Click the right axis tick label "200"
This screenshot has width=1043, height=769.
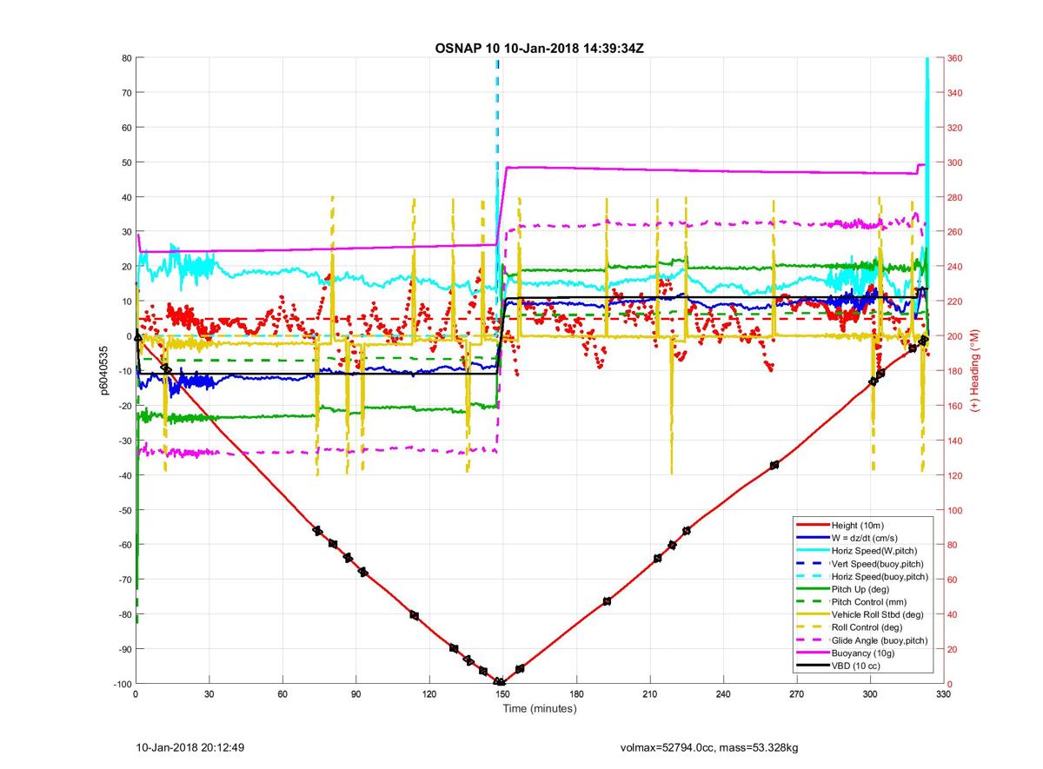(955, 336)
